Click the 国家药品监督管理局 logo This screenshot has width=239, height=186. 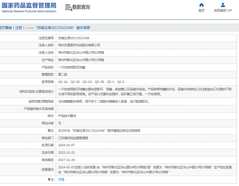tap(29, 6)
